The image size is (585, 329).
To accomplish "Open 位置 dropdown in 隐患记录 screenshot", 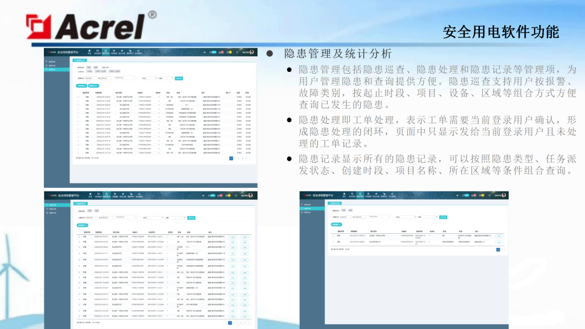I will (x=167, y=78).
